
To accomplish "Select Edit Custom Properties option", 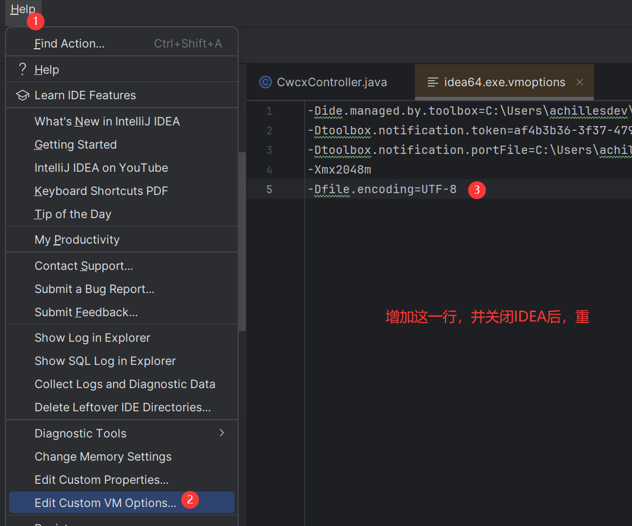I will 102,480.
